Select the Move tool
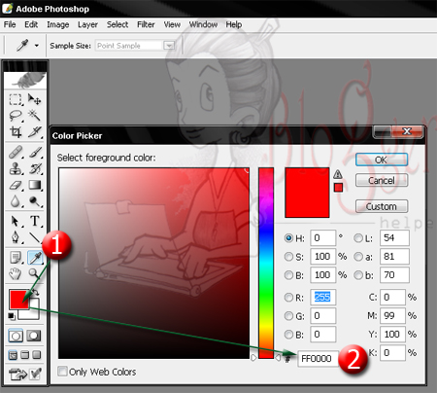Viewport: 437px width, 393px height. point(34,99)
